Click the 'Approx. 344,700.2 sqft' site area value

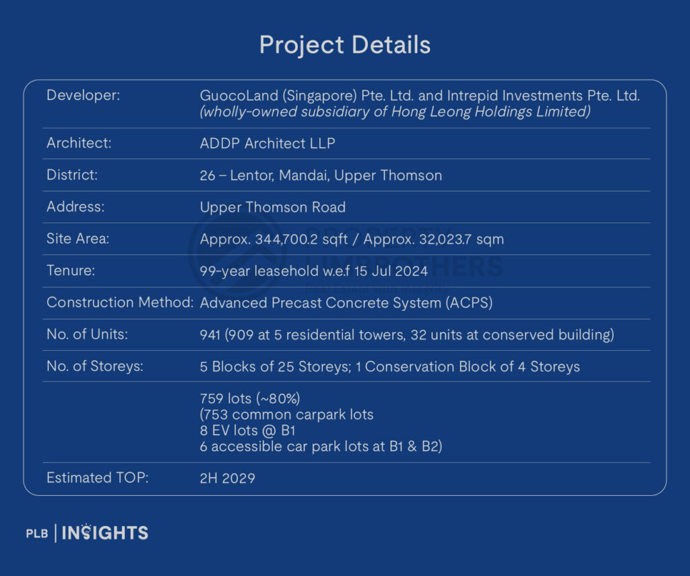(352, 239)
